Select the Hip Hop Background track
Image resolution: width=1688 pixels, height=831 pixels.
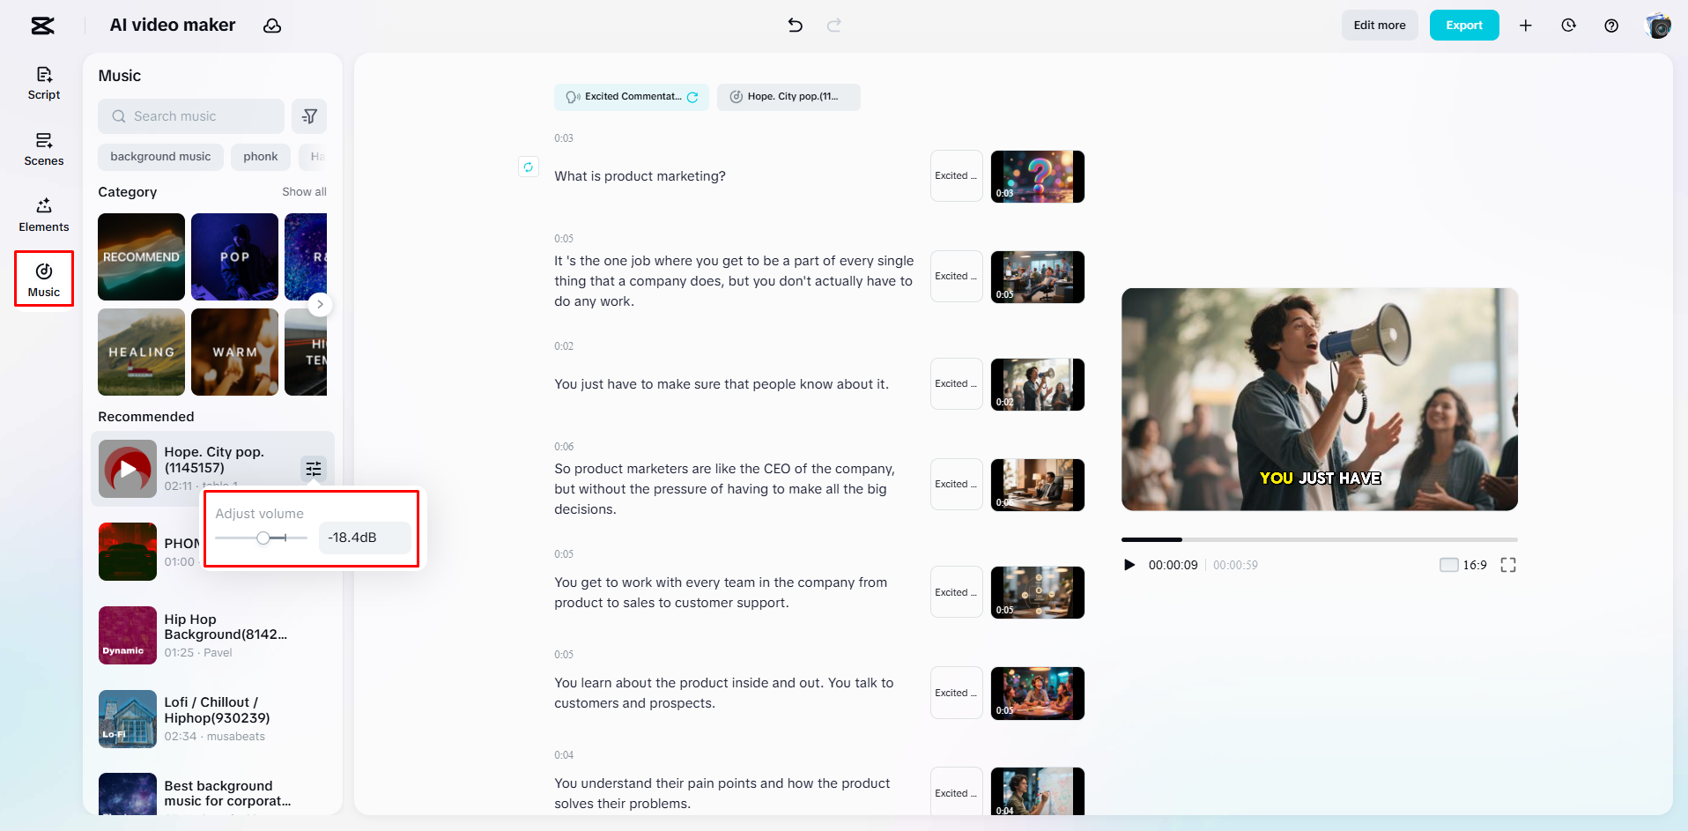pyautogui.click(x=212, y=635)
